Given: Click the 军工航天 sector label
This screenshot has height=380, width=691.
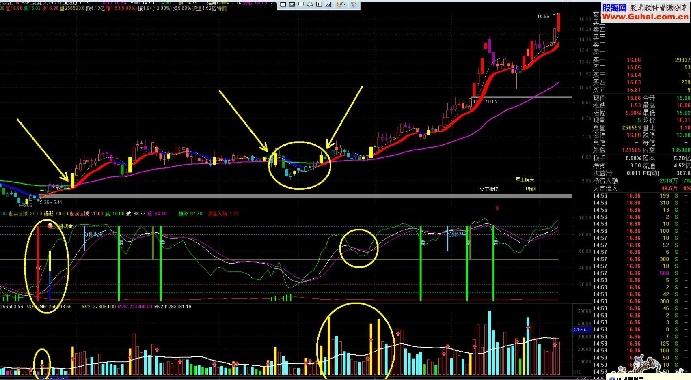Looking at the screenshot, I should (x=525, y=180).
